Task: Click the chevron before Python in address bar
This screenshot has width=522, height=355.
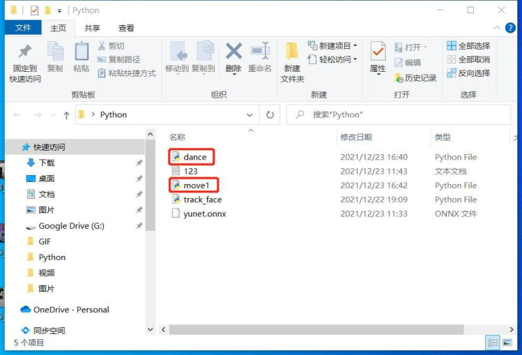Action: click(94, 115)
